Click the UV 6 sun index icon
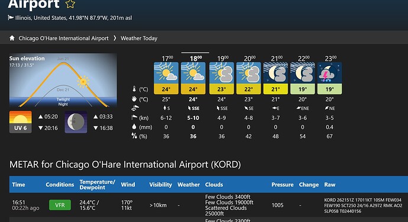The image size is (408, 222). coord(21,122)
